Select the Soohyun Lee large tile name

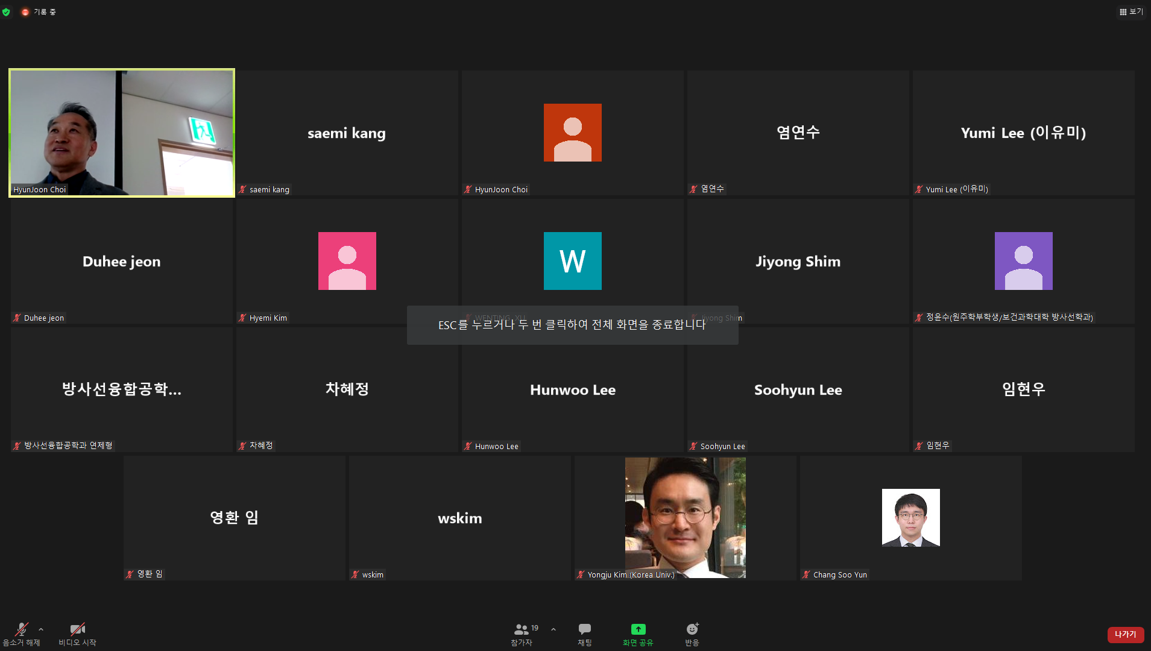click(798, 390)
